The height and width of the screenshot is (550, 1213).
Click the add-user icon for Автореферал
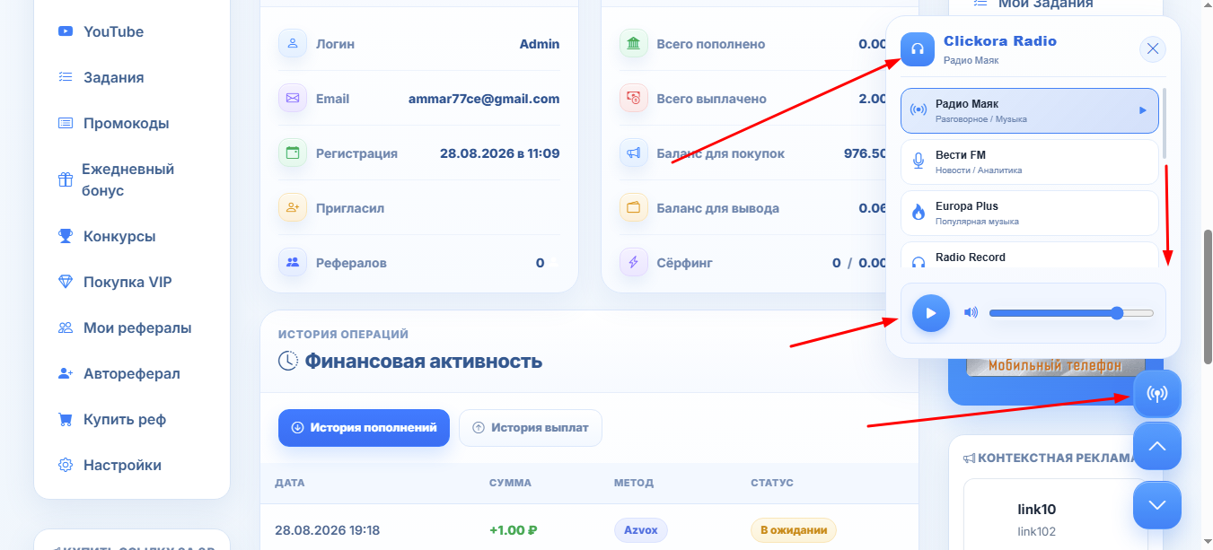coord(65,373)
